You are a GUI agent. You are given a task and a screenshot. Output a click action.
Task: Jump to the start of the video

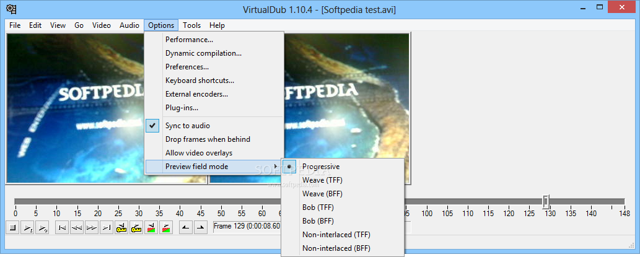[x=62, y=228]
